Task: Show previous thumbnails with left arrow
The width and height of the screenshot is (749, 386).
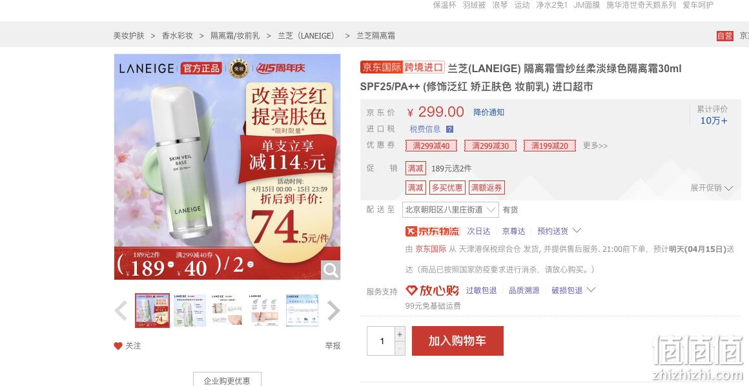Action: tap(121, 311)
